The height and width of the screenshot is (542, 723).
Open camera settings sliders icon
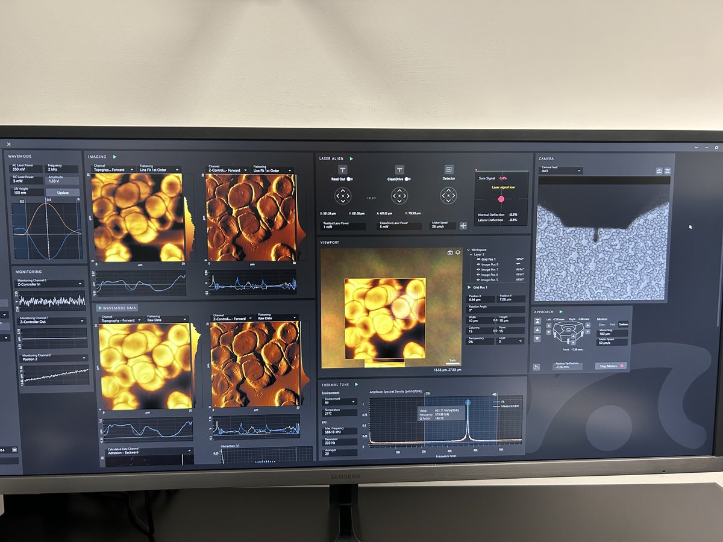point(668,171)
